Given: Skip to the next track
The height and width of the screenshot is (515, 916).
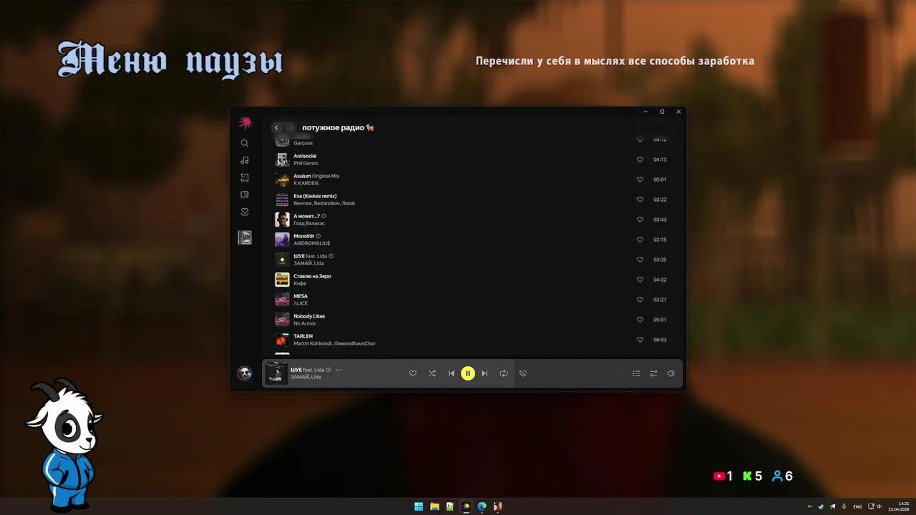Looking at the screenshot, I should point(484,373).
